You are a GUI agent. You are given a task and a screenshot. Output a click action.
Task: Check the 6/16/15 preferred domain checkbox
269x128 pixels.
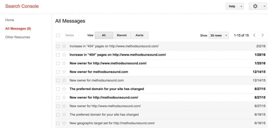58,115
